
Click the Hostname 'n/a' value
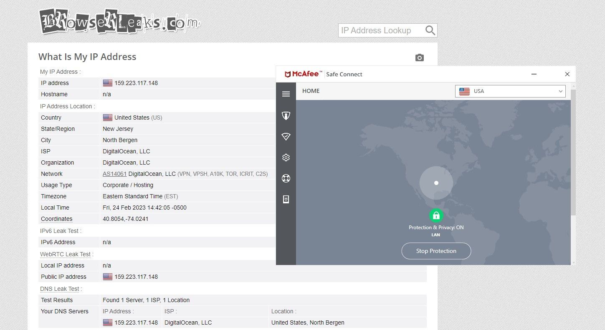pos(107,94)
